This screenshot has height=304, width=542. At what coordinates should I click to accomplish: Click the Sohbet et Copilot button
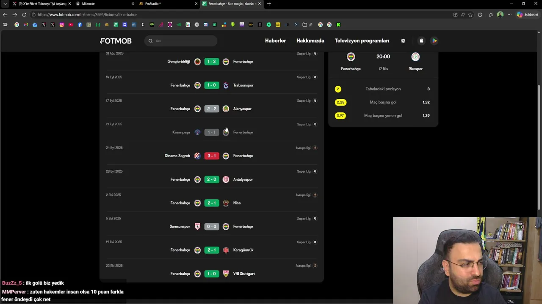pyautogui.click(x=528, y=15)
